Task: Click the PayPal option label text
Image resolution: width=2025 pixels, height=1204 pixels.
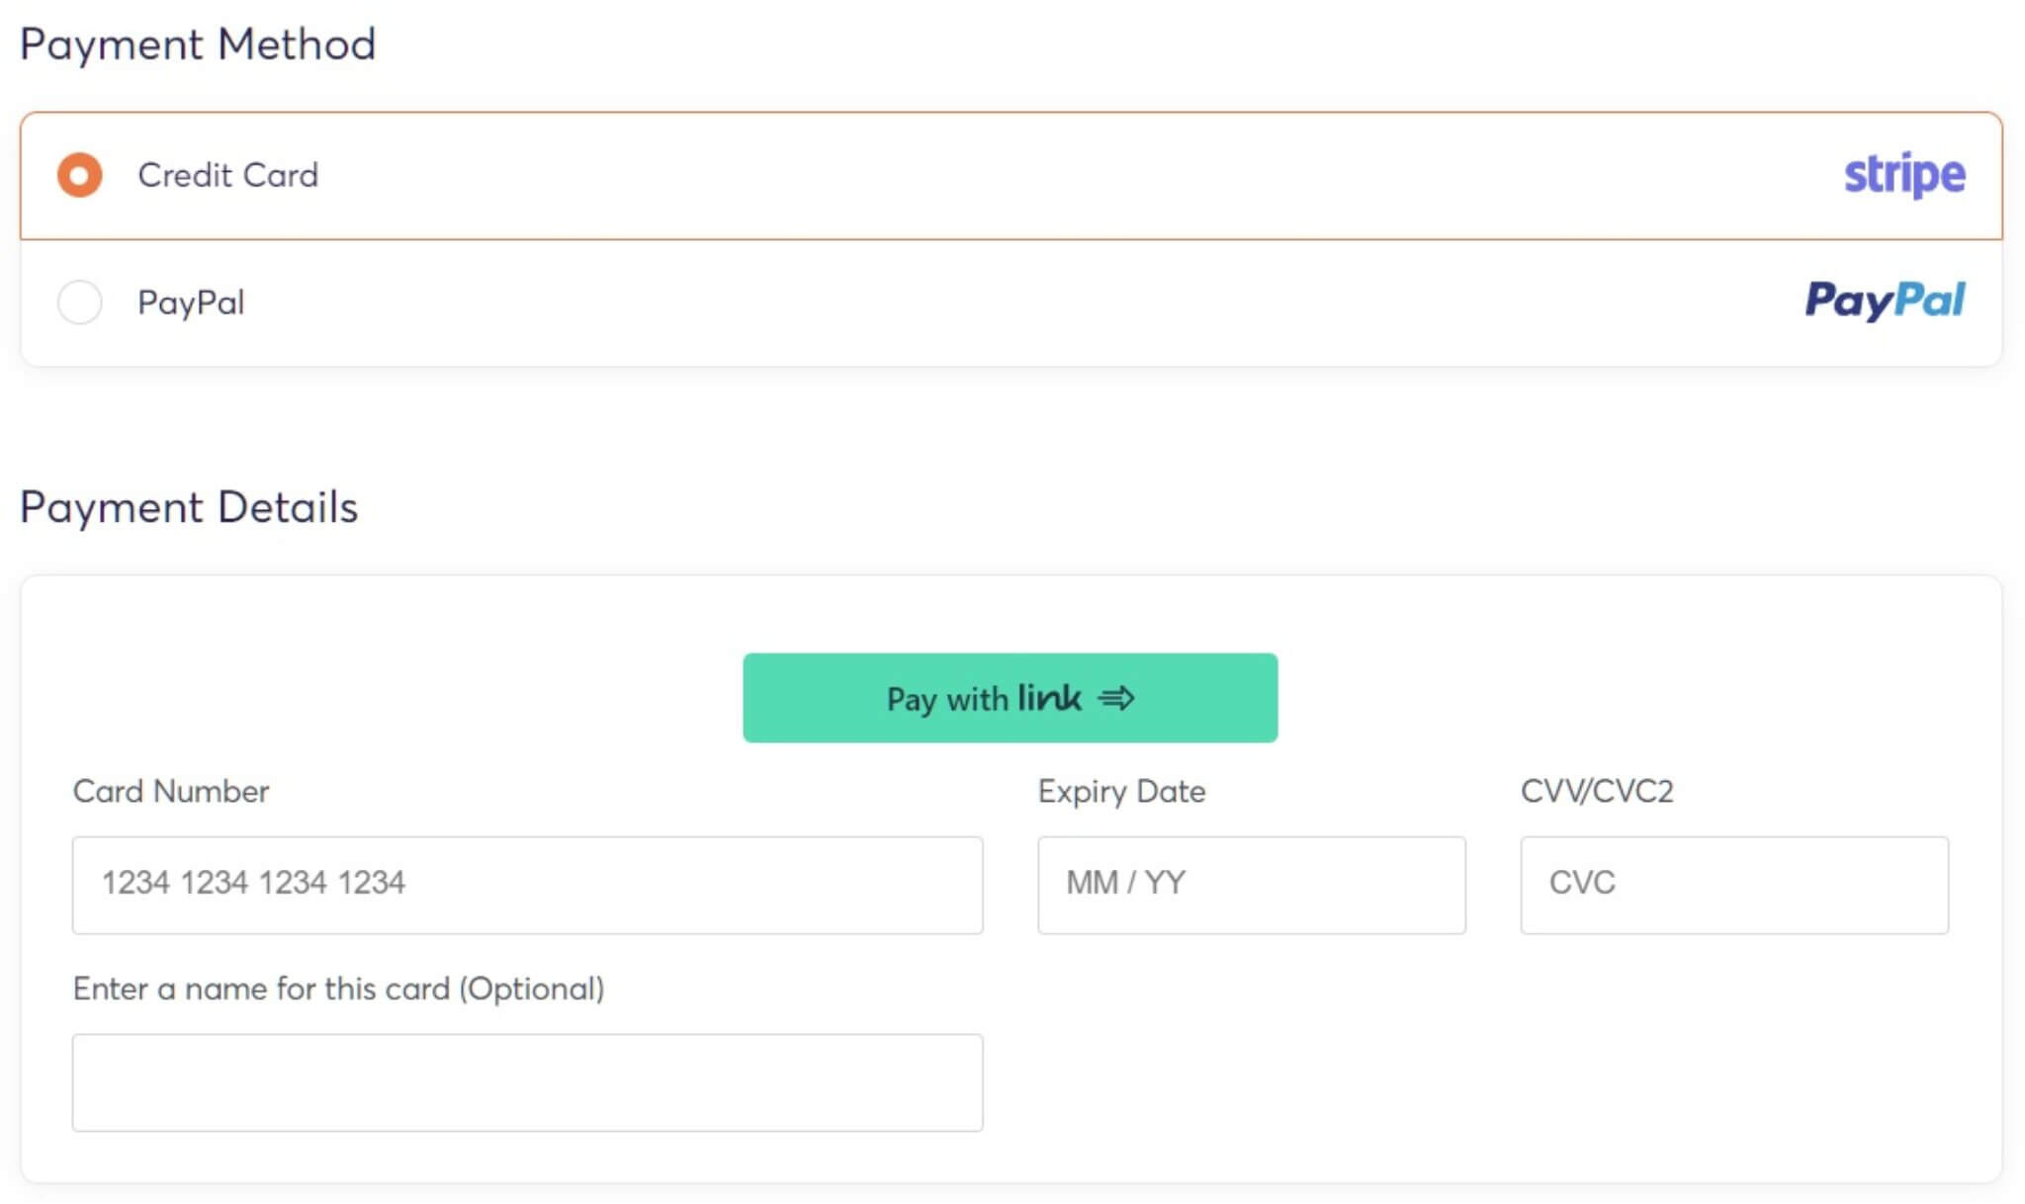Action: (x=191, y=302)
